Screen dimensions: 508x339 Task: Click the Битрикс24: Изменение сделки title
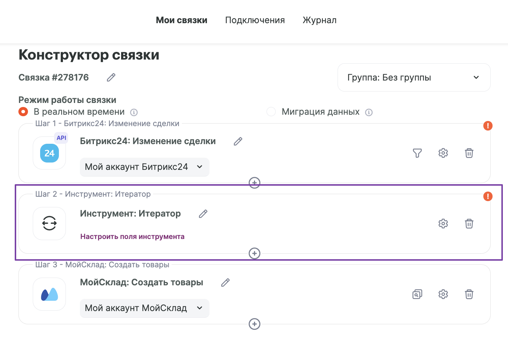[x=148, y=141]
